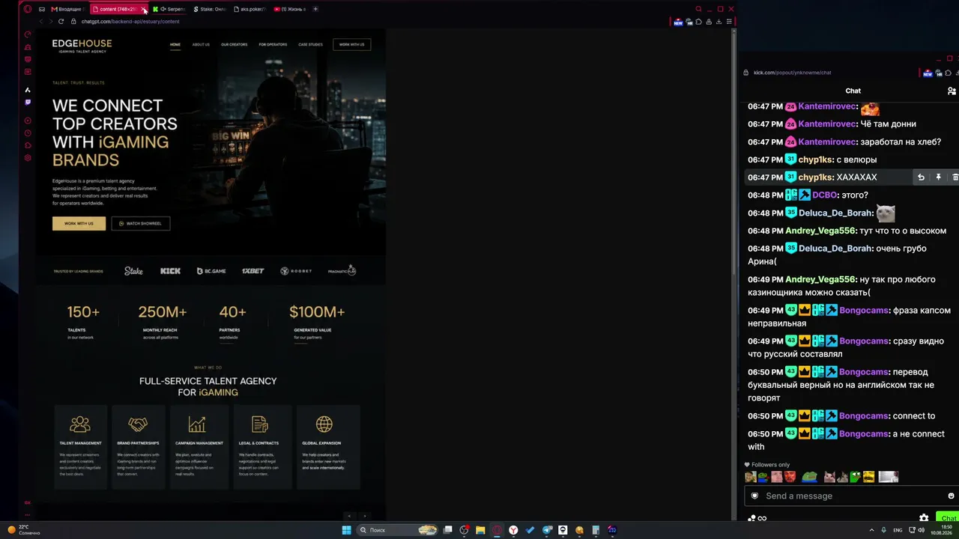Open File Explorer from taskbar
Viewport: 959px width, 539px height.
(480, 530)
